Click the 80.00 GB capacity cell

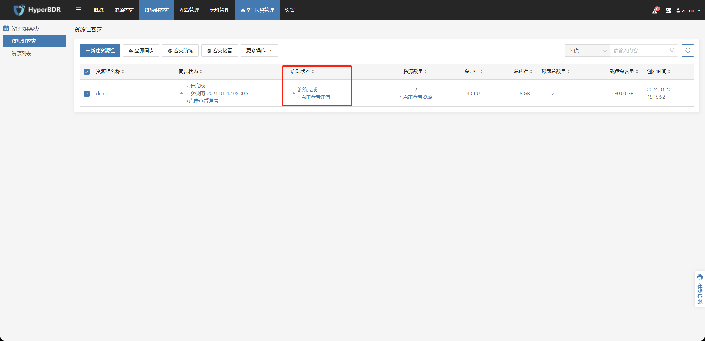click(624, 94)
